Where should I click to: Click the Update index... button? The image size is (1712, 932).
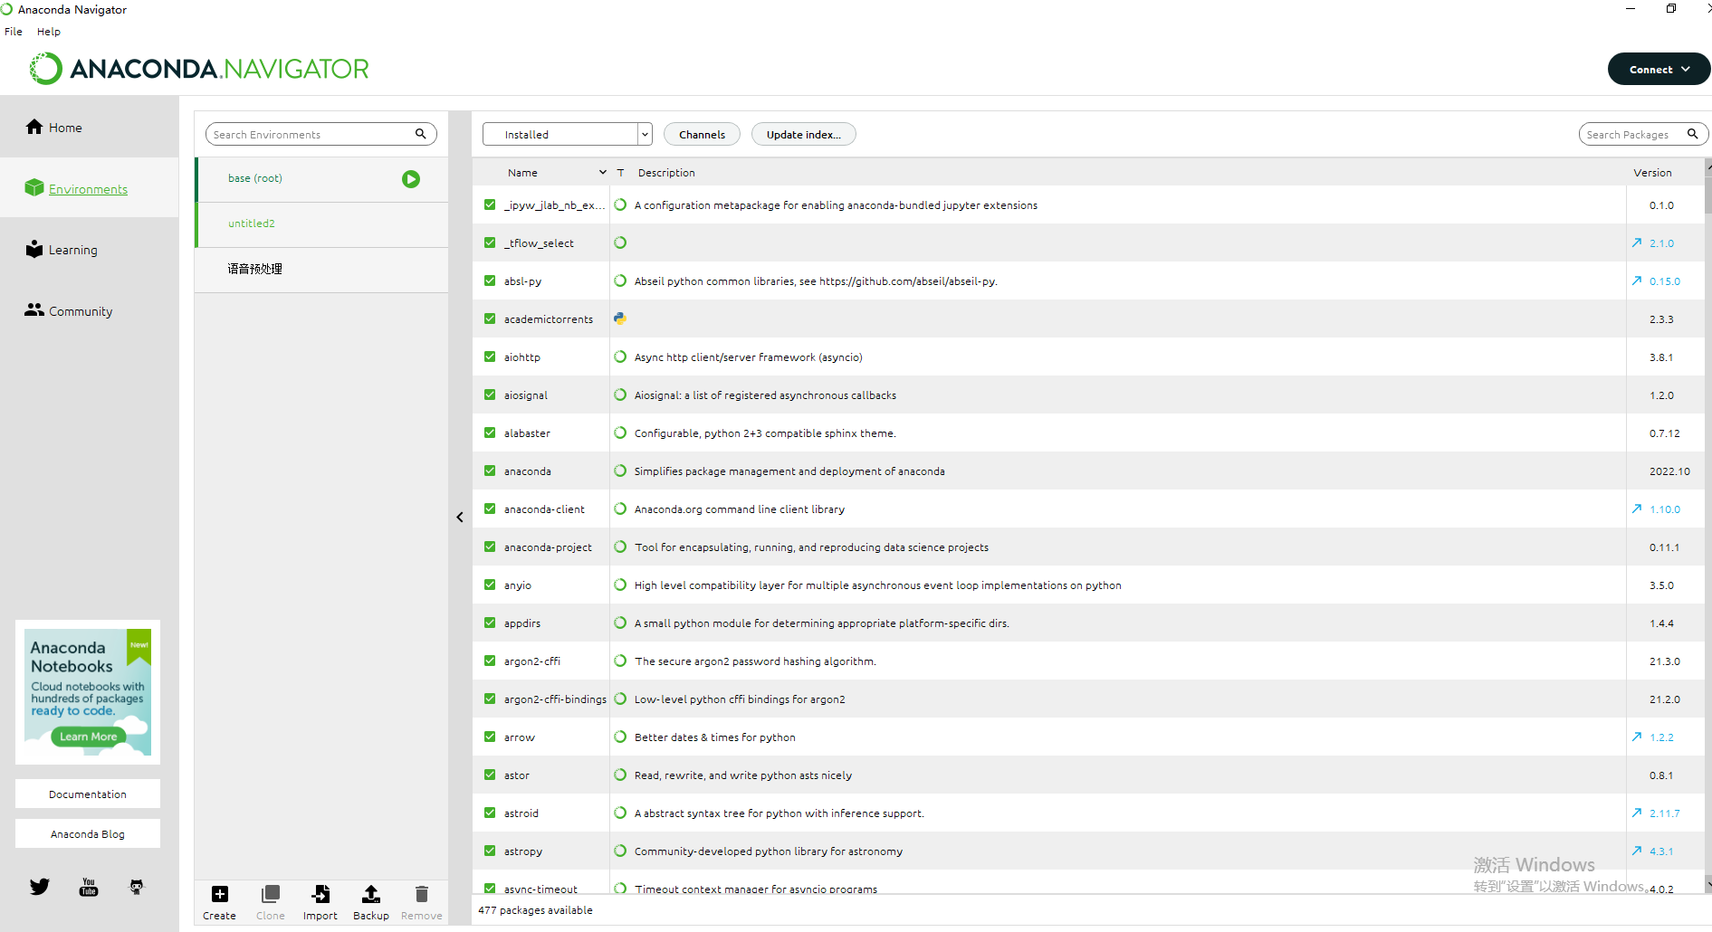tap(804, 134)
